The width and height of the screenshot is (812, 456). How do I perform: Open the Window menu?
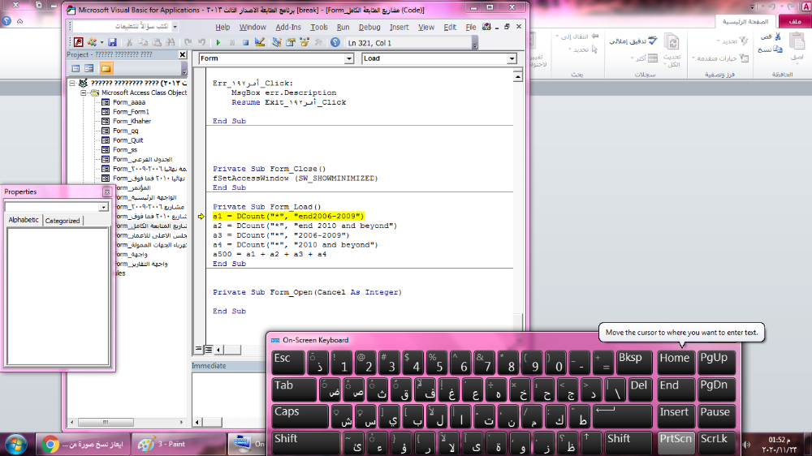(x=253, y=27)
